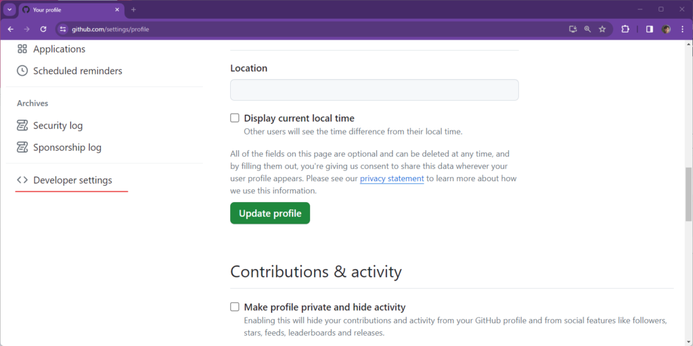This screenshot has height=346, width=693.
Task: Open Chrome three-dot menu
Action: pos(682,29)
